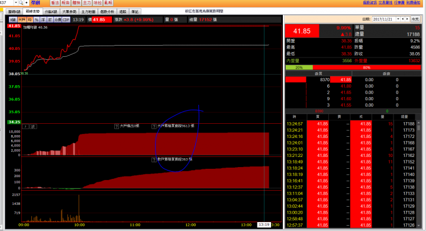Viewport: 426px width, 231px height.
Task: Switch to the 個股分析 tab
Action: coord(107,12)
